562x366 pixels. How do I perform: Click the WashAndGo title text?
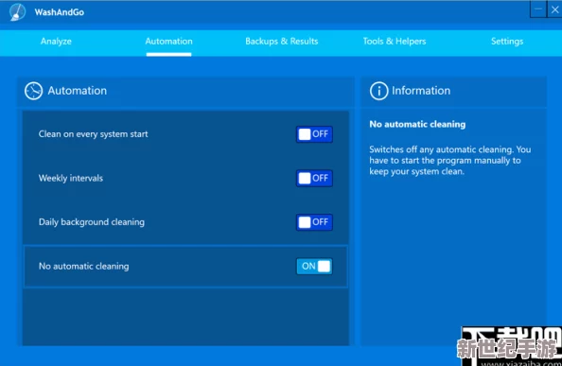pyautogui.click(x=60, y=12)
